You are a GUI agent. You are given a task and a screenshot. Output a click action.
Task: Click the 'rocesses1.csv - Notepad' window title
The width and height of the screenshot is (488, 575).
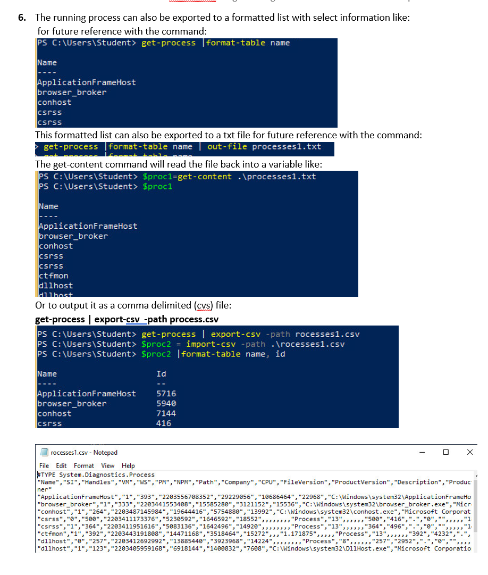[84, 453]
